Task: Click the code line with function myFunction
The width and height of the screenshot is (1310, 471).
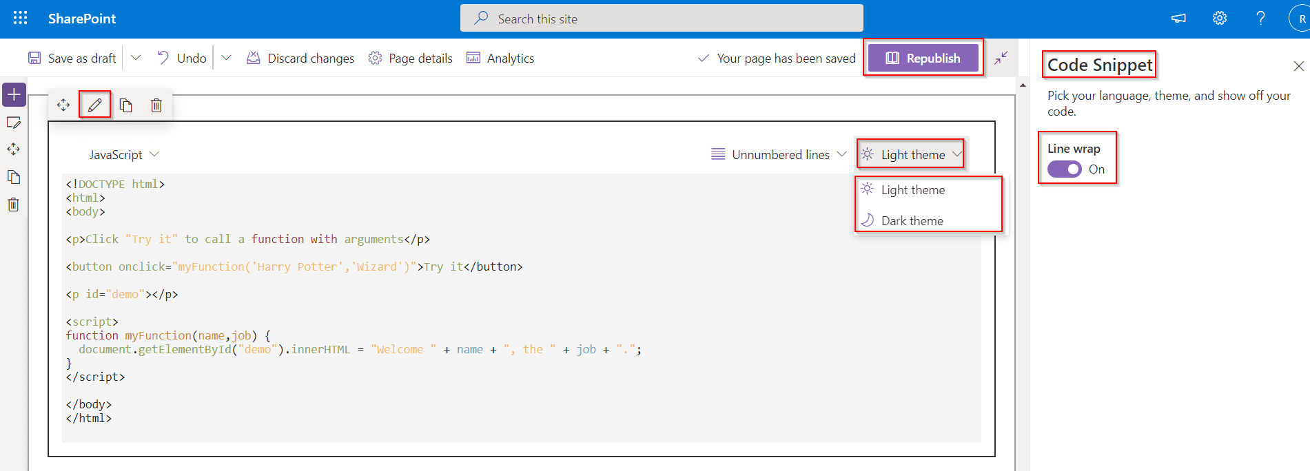Action: [168, 335]
